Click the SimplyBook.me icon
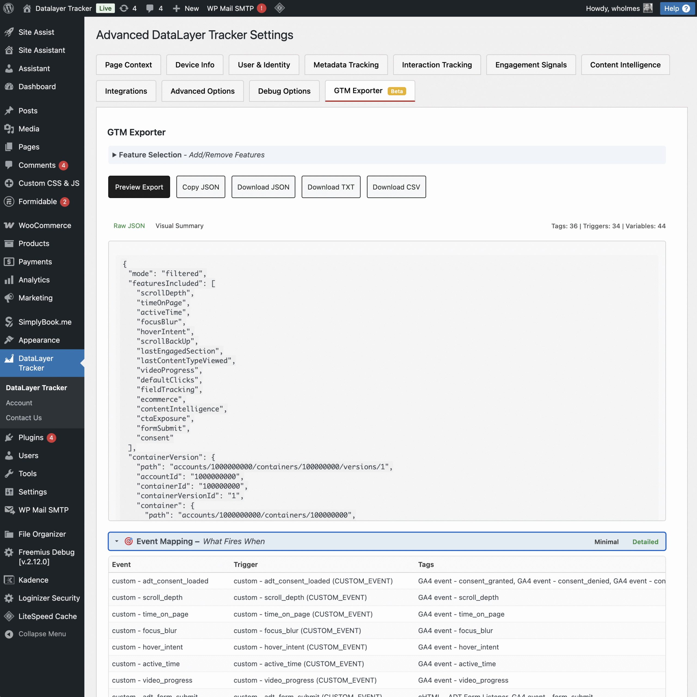Image resolution: width=697 pixels, height=697 pixels. point(9,322)
